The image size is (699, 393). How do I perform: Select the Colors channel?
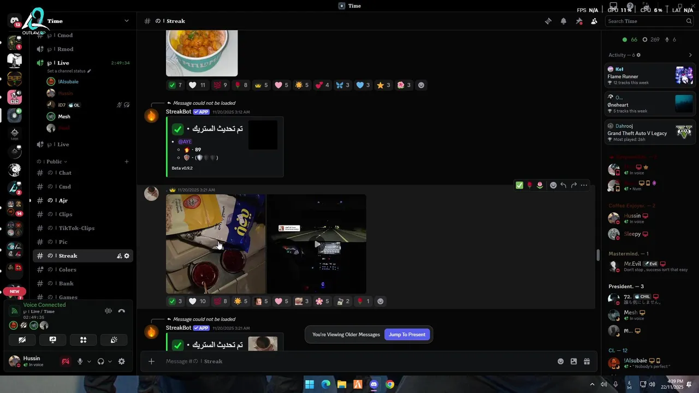coord(83,270)
